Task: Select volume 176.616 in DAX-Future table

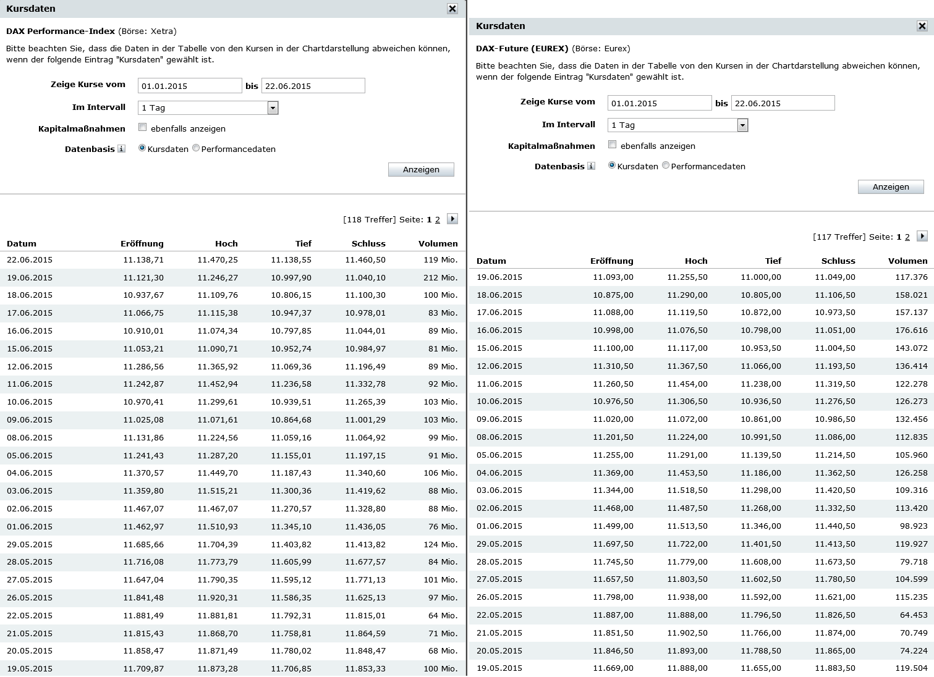Action: [x=911, y=330]
